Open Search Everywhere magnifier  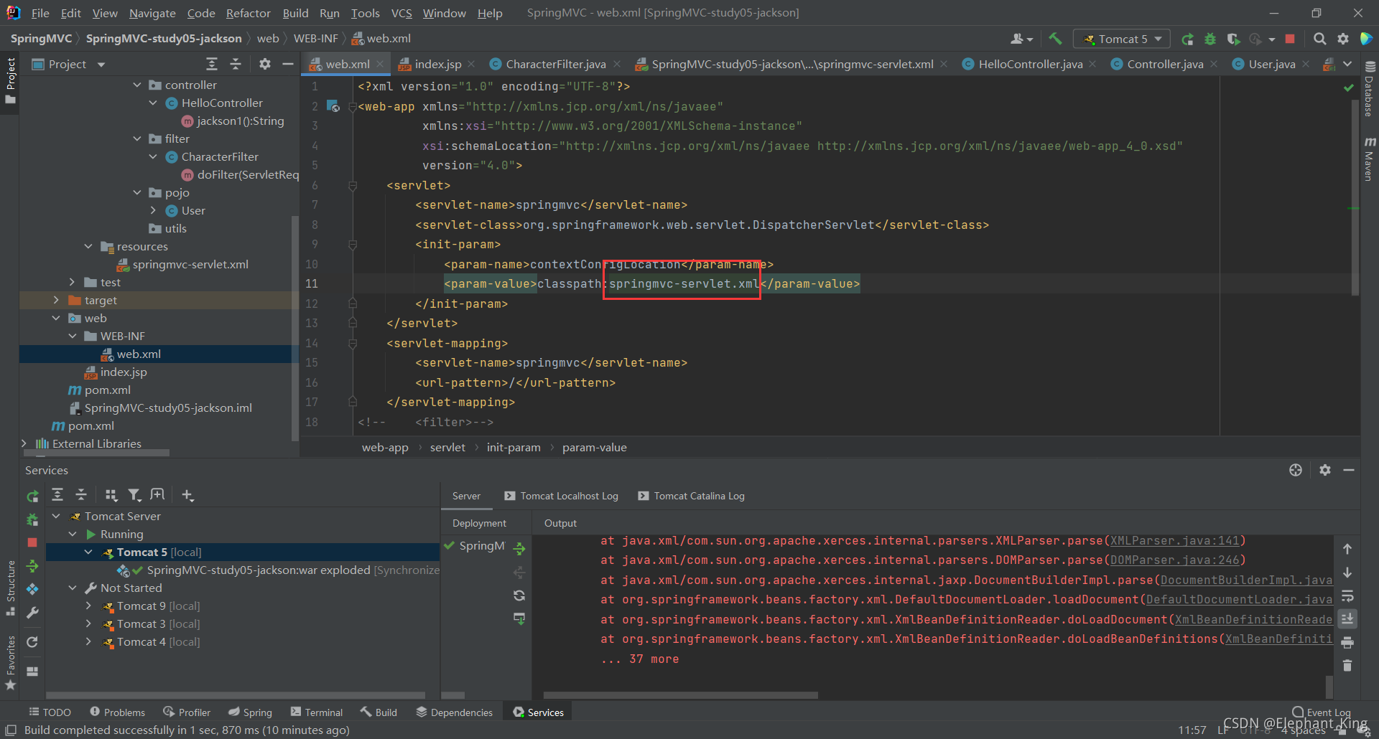point(1319,39)
